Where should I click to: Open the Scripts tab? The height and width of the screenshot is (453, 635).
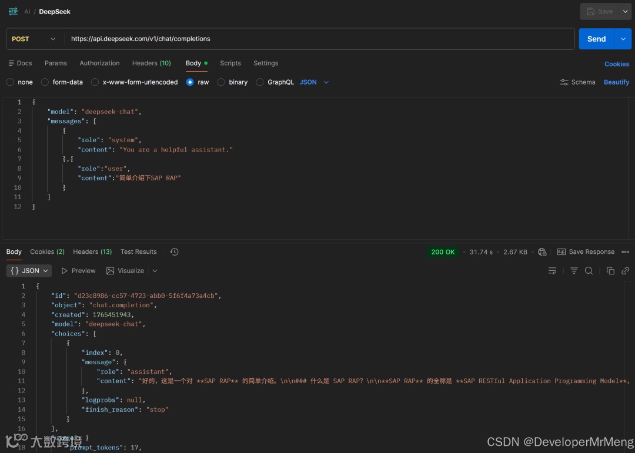[230, 63]
